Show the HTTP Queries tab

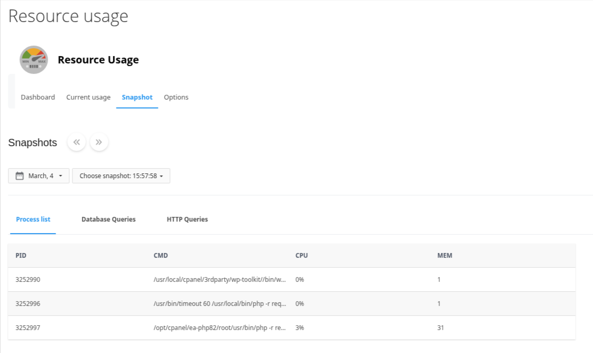coord(187,219)
